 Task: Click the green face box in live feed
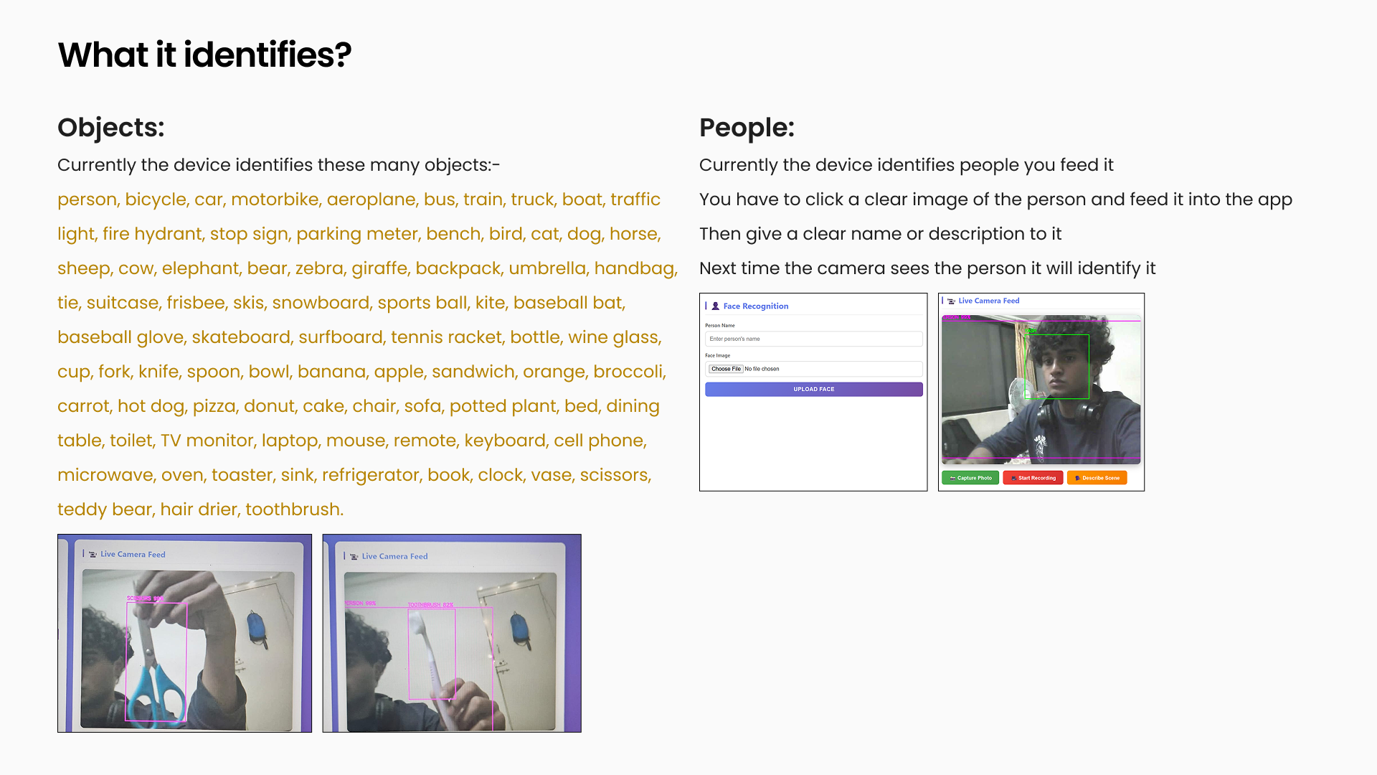tap(1057, 367)
